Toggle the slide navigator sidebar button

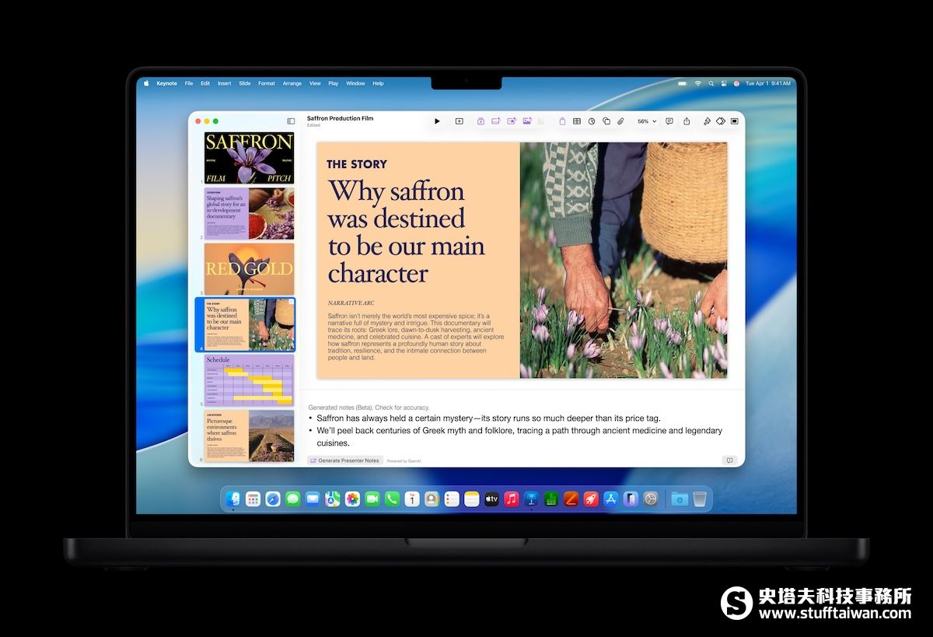click(x=291, y=121)
